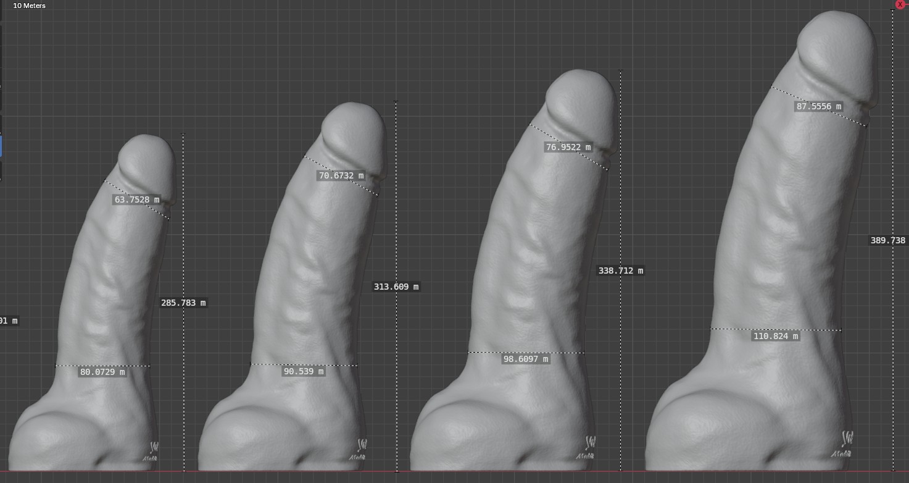The width and height of the screenshot is (909, 483).
Task: Click the 338.712 m height label
Action: point(621,271)
